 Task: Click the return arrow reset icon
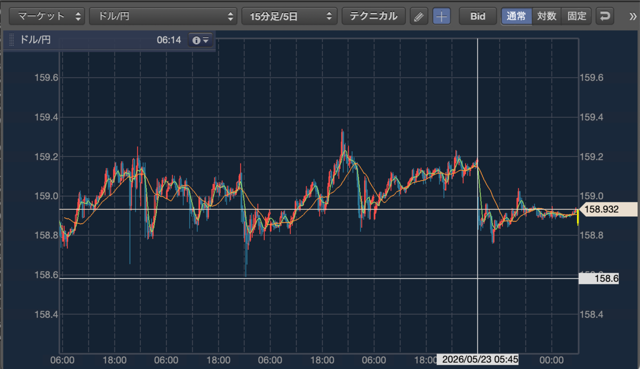pyautogui.click(x=604, y=16)
